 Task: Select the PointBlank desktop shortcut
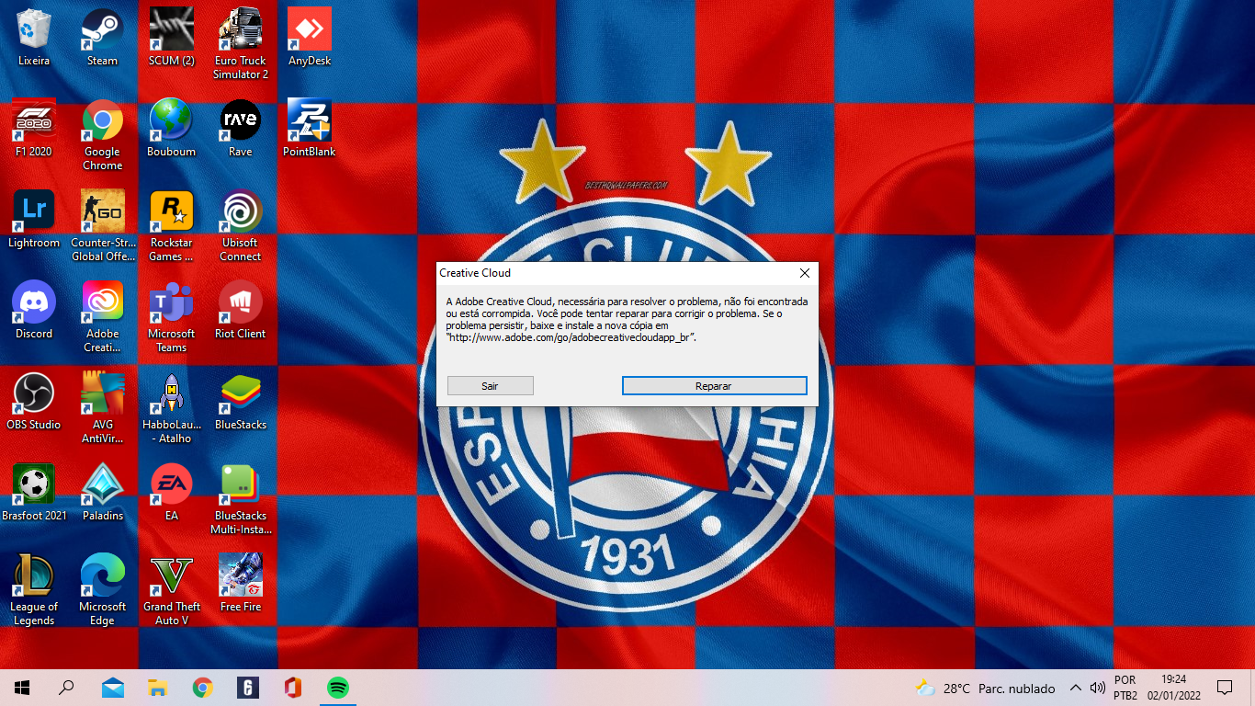(310, 129)
